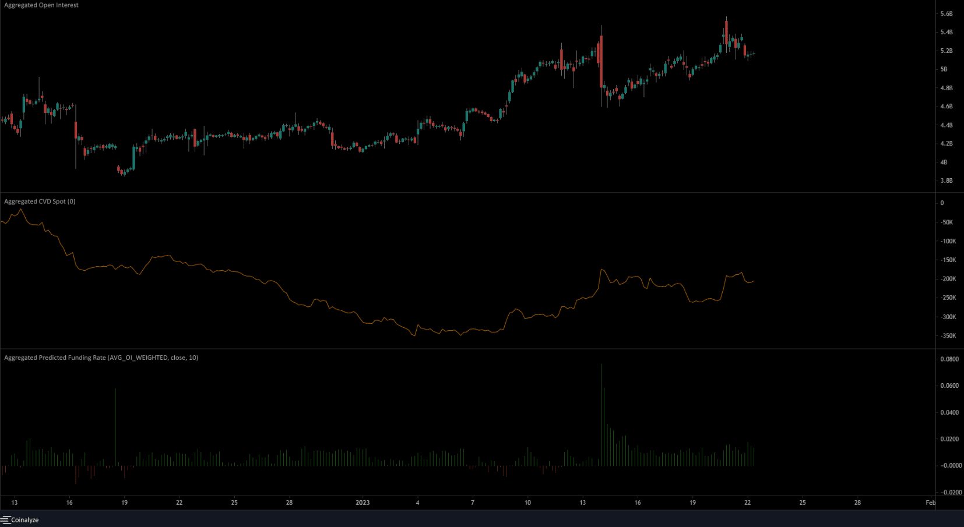The width and height of the screenshot is (964, 527).
Task: Click the -150K value on CVD axis
Action: point(948,260)
